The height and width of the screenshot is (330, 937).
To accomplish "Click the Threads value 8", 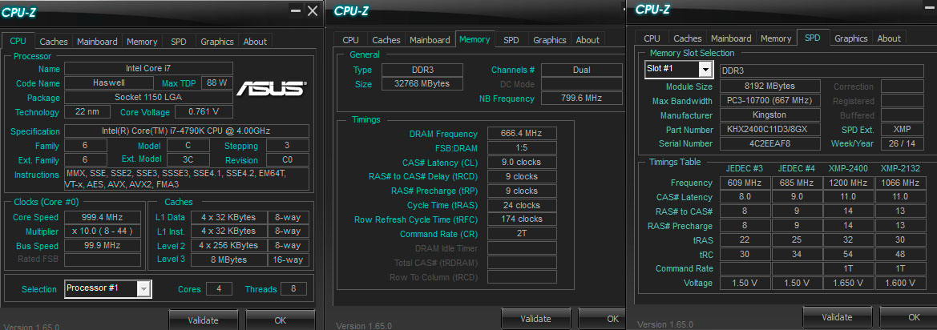I will coord(293,289).
